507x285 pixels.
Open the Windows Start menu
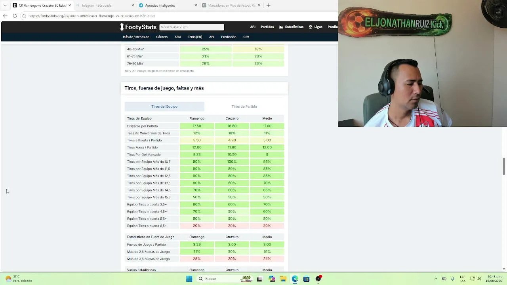pos(189,279)
